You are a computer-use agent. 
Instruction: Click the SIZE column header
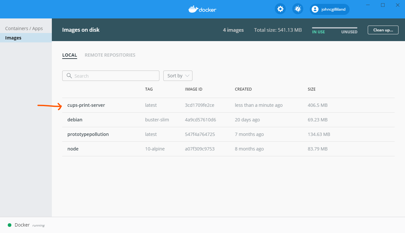312,89
